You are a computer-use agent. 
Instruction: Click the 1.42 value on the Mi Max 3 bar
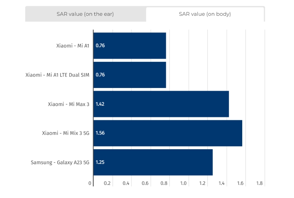[x=100, y=104]
